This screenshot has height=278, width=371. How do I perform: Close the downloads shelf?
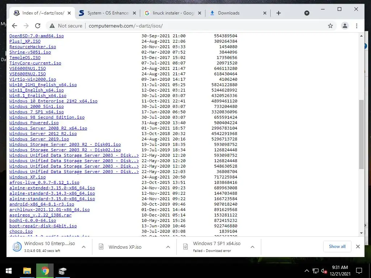358,247
